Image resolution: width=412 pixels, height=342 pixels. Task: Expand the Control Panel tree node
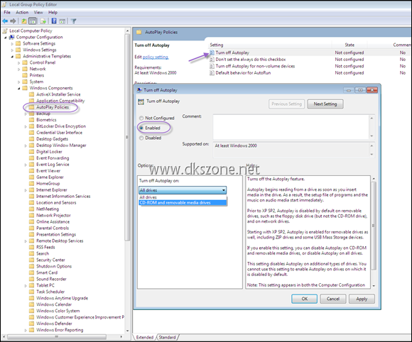(19, 62)
